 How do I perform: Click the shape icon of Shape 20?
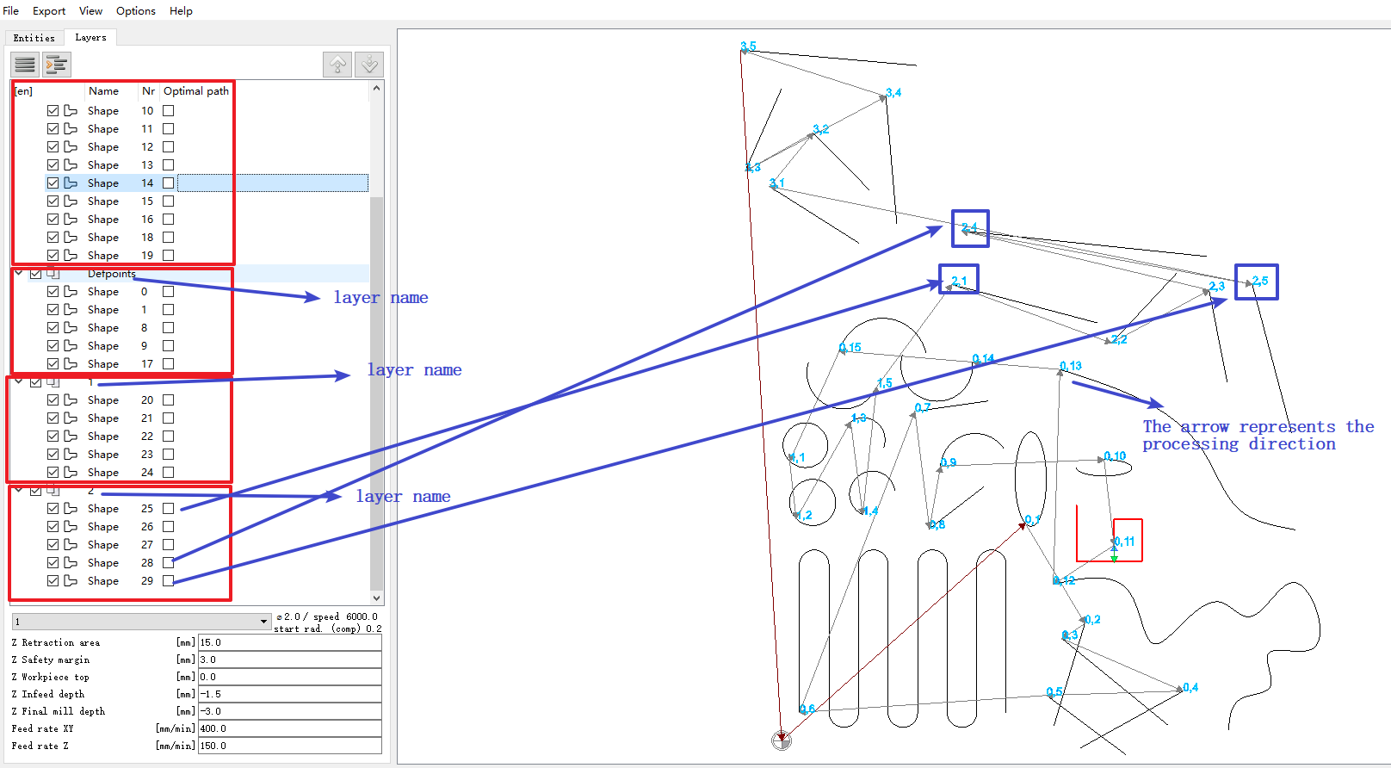[x=71, y=400]
